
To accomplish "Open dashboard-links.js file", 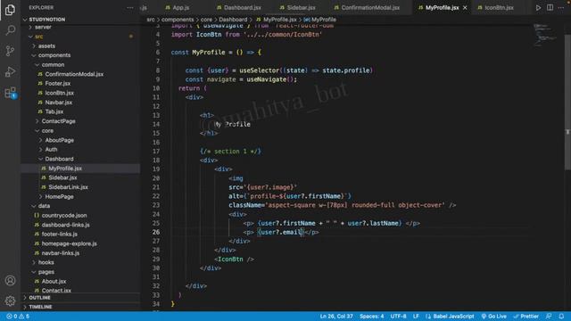I will pos(65,225).
